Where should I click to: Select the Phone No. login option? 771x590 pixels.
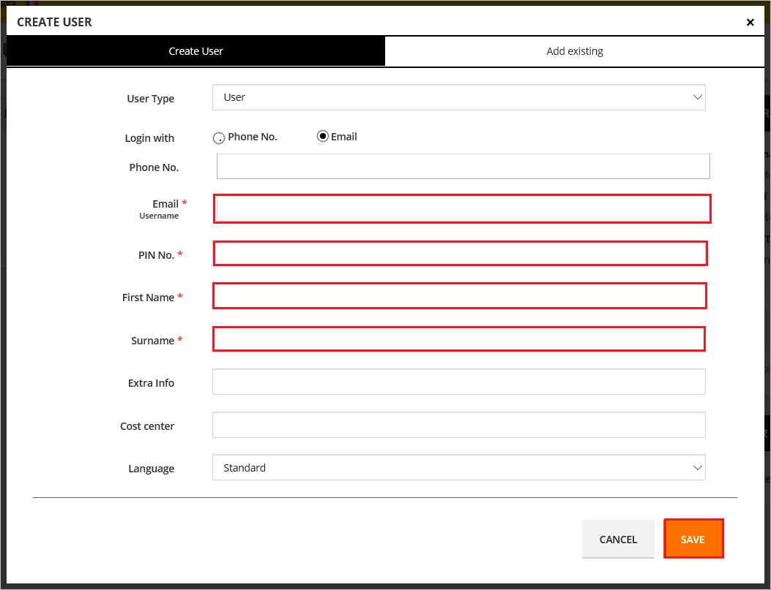[x=218, y=137]
